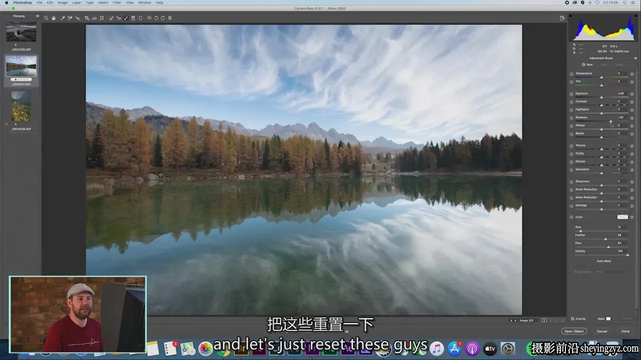641x360 pixels.
Task: Select the lake reflection filmstrip thumbnail
Action: click(21, 66)
